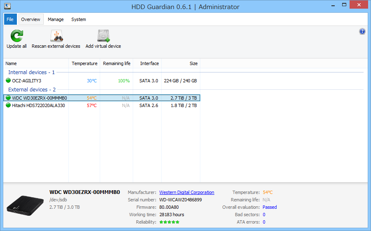Click the 57°C temperature of Hitachi drive
The width and height of the screenshot is (371, 231).
point(92,106)
